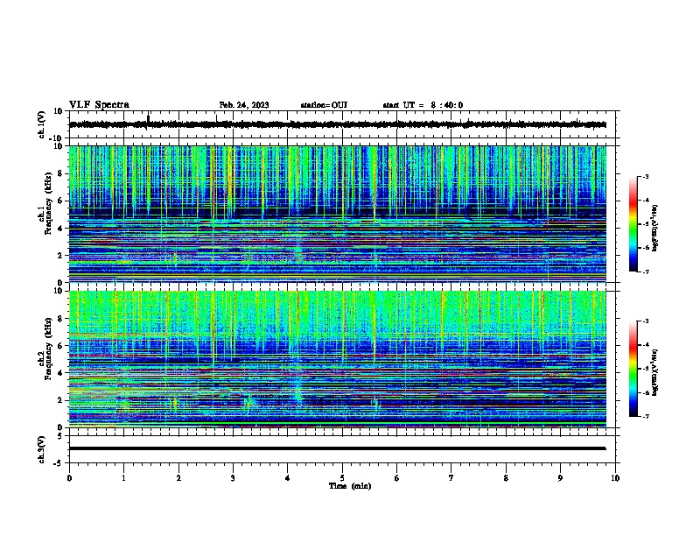
Task: Click time axis tick label "3"
Action: coord(233,478)
